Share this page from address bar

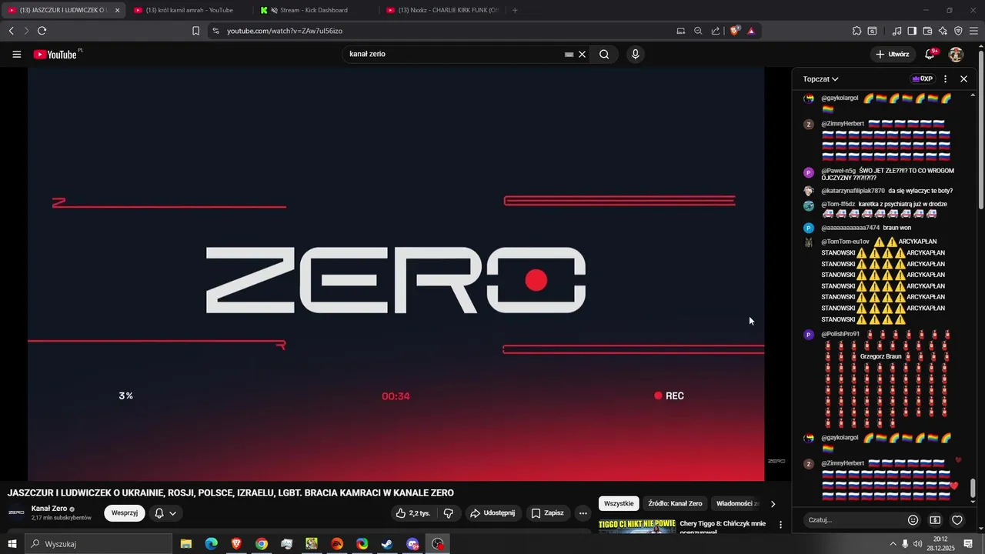point(716,31)
